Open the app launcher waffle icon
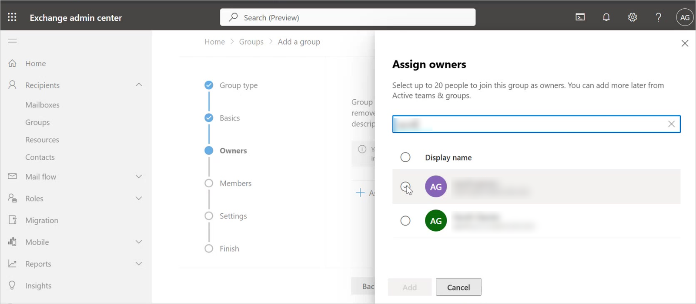This screenshot has width=696, height=304. point(12,17)
